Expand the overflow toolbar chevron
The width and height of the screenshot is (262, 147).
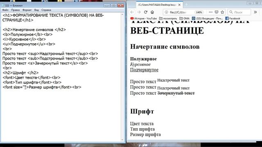pos(255,12)
